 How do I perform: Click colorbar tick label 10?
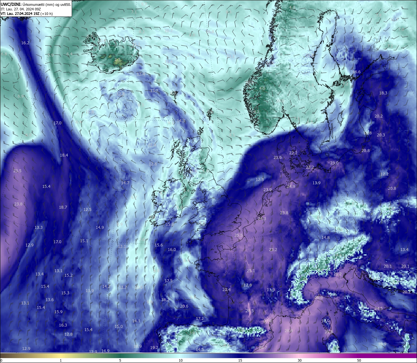(180, 360)
